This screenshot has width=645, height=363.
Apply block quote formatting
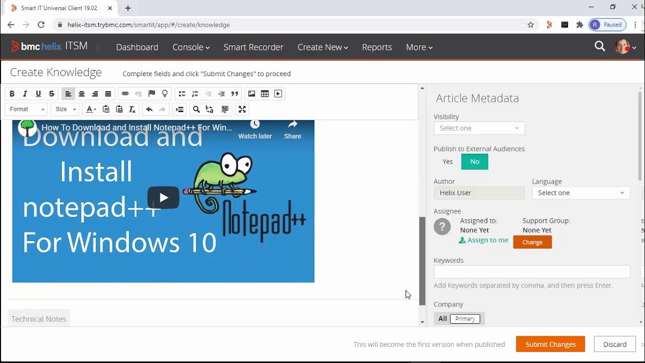click(235, 94)
